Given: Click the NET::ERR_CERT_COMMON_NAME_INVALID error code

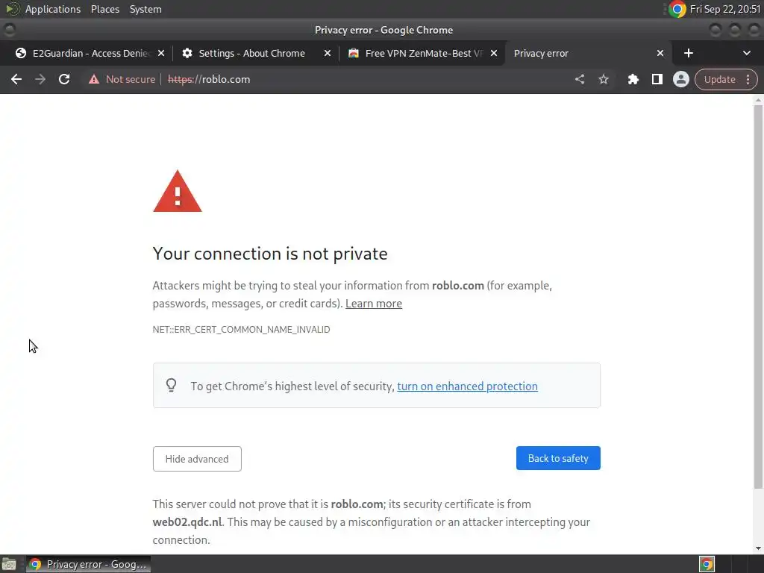Looking at the screenshot, I should [x=241, y=330].
